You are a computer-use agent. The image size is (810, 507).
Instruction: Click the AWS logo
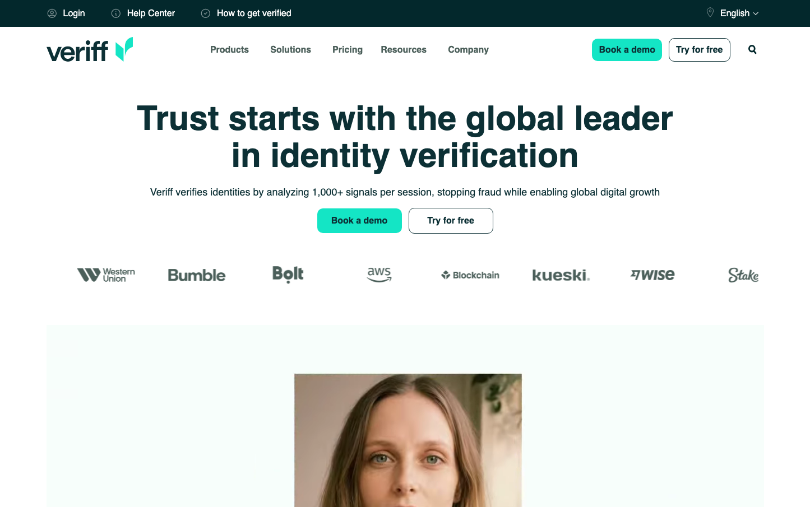coord(379,275)
